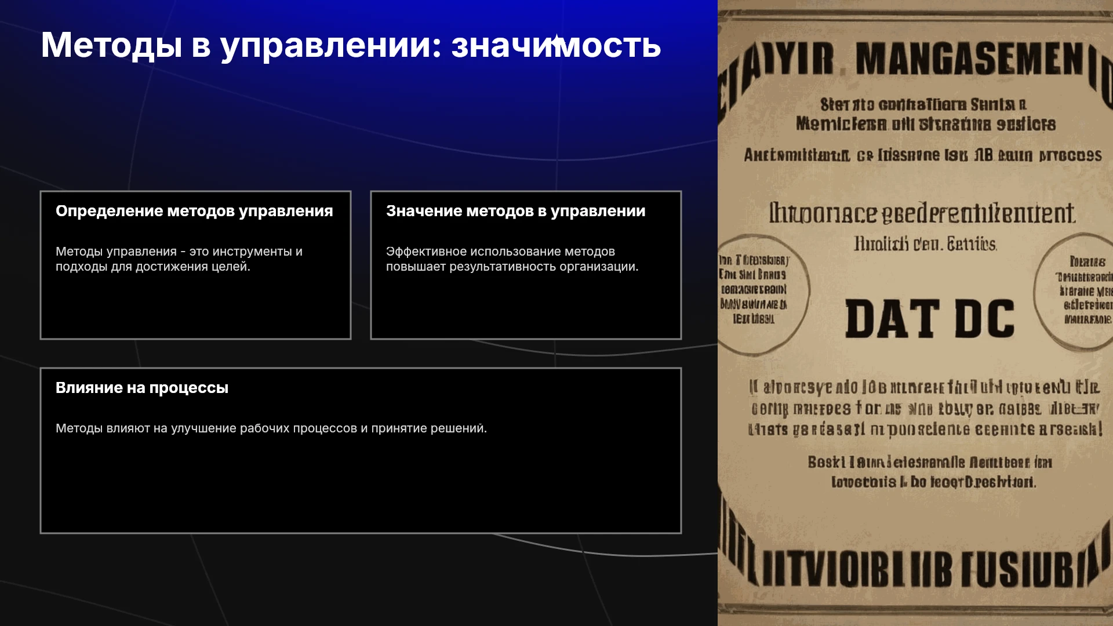Click the large "DAT DC" text on poster
The width and height of the screenshot is (1113, 626).
click(930, 319)
